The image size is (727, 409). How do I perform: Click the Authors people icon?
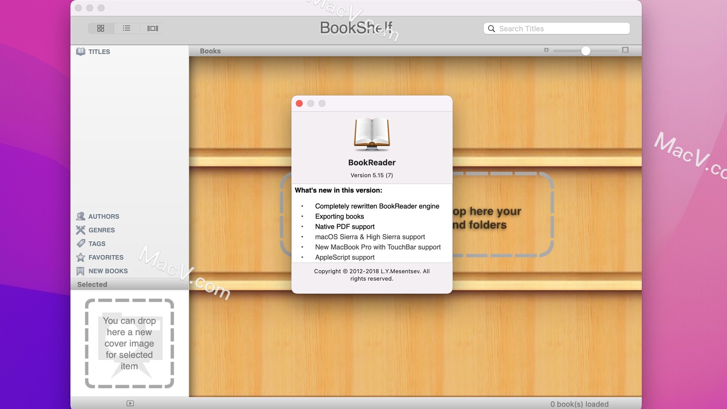tap(81, 216)
